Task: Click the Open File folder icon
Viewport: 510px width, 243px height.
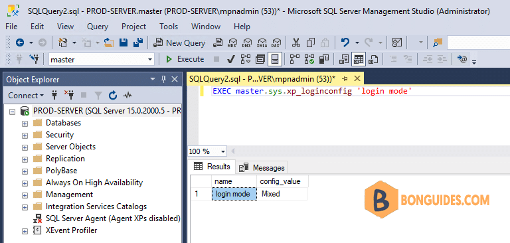Action: coord(109,42)
